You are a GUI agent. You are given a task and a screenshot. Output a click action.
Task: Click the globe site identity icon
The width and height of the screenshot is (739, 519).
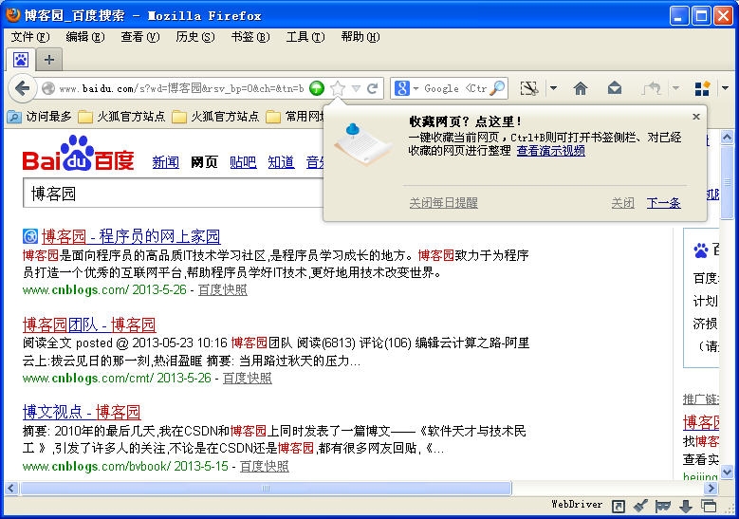[48, 88]
